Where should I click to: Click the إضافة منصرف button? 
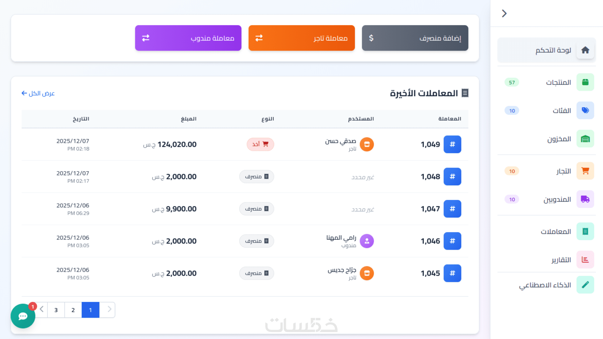[x=415, y=38]
